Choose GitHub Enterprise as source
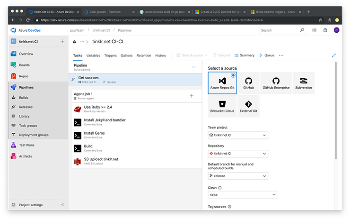350x220 pixels. 276,83
